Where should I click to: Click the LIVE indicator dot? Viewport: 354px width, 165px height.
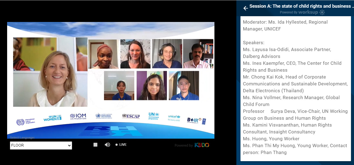(117, 145)
